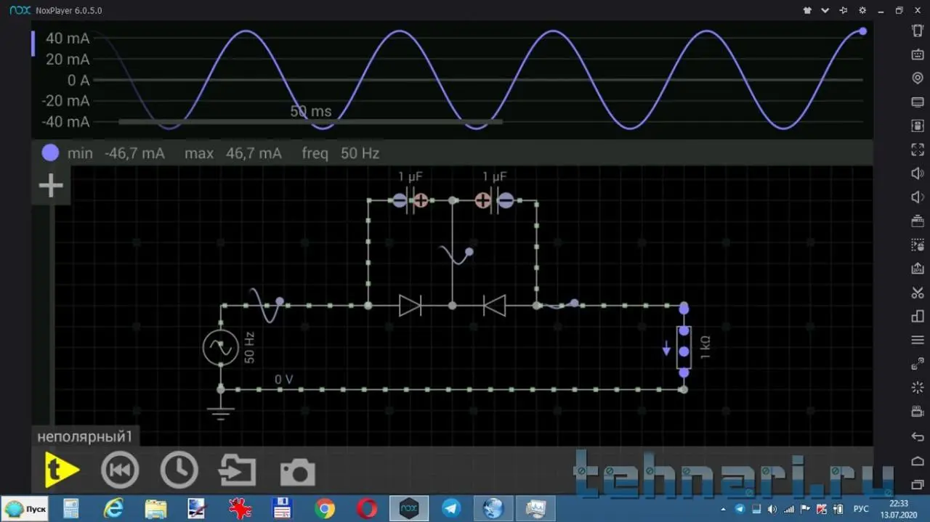The width and height of the screenshot is (930, 522).
Task: Click the circuit name неполярный1 label
Action: 85,437
